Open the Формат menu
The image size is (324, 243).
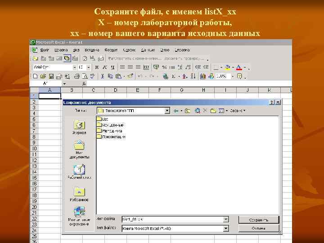[111, 50]
